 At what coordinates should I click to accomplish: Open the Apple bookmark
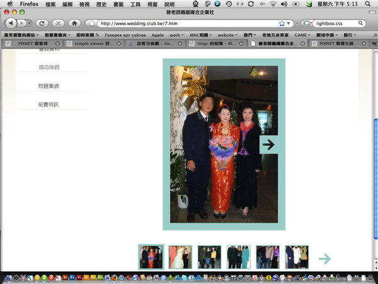tap(157, 35)
